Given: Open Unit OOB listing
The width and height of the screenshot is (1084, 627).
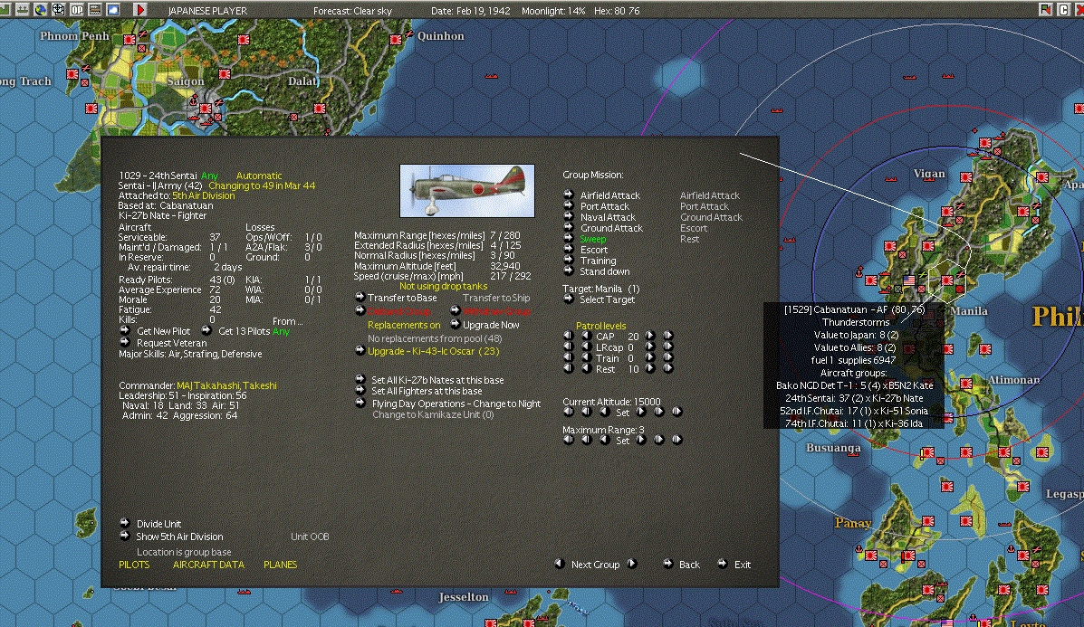Looking at the screenshot, I should [310, 537].
